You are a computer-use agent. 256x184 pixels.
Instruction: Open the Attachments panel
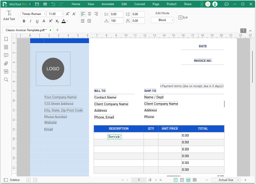[x=6, y=63]
